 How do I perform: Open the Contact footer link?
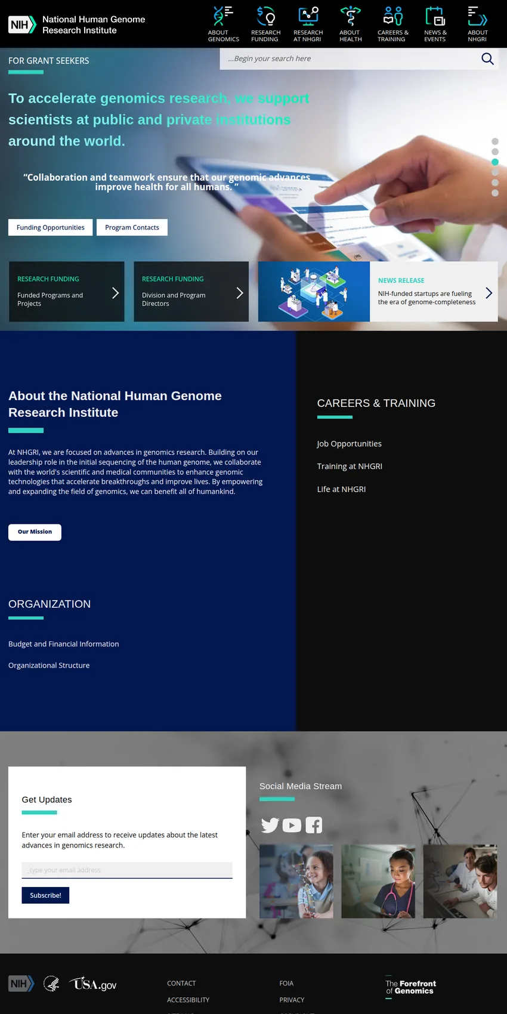(x=181, y=984)
